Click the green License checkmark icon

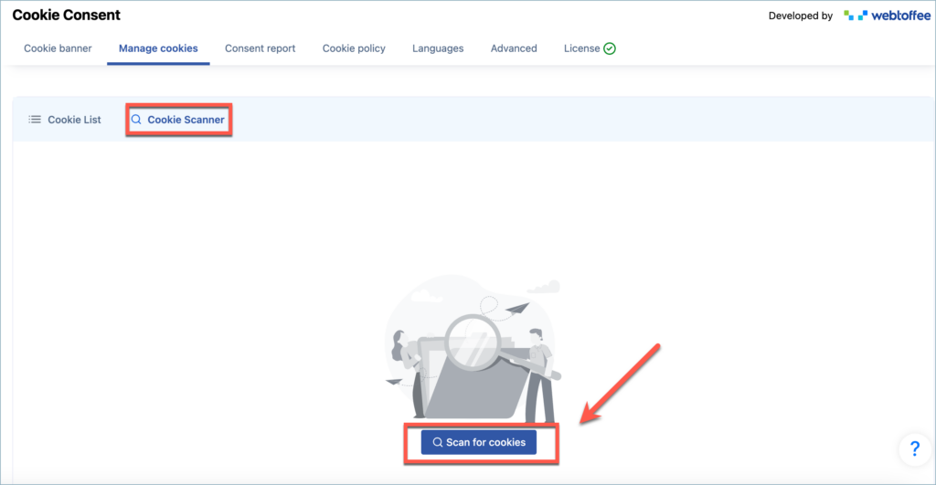click(610, 48)
